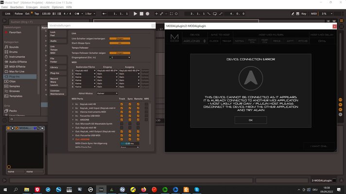Open the Bearbeiten menu
The width and height of the screenshot is (346, 194).
17,7
